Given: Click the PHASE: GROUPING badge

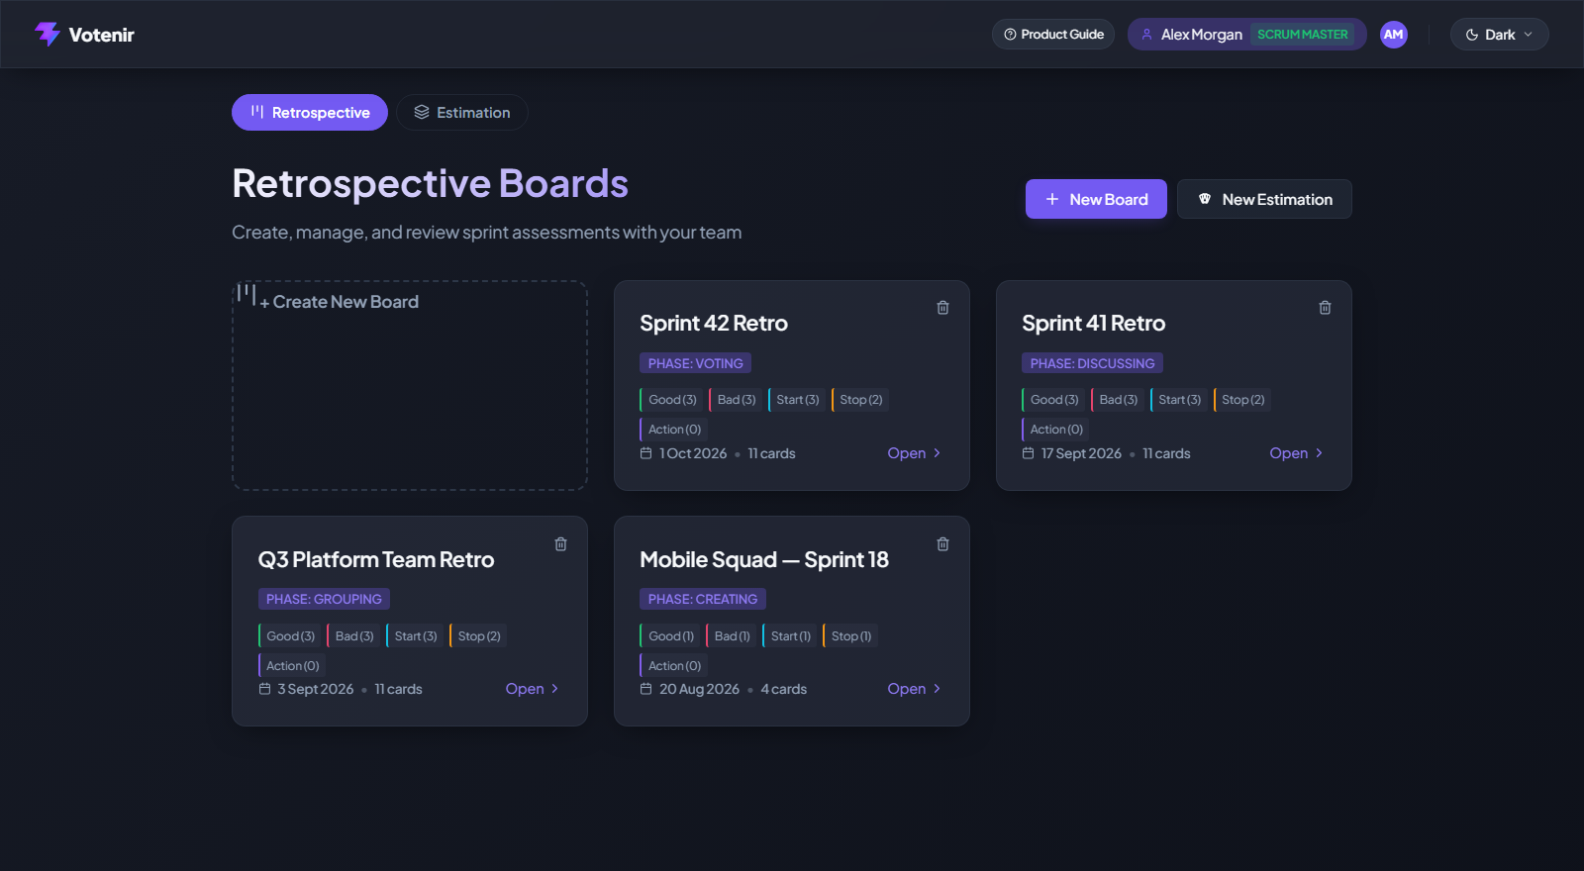Looking at the screenshot, I should pyautogui.click(x=324, y=599).
